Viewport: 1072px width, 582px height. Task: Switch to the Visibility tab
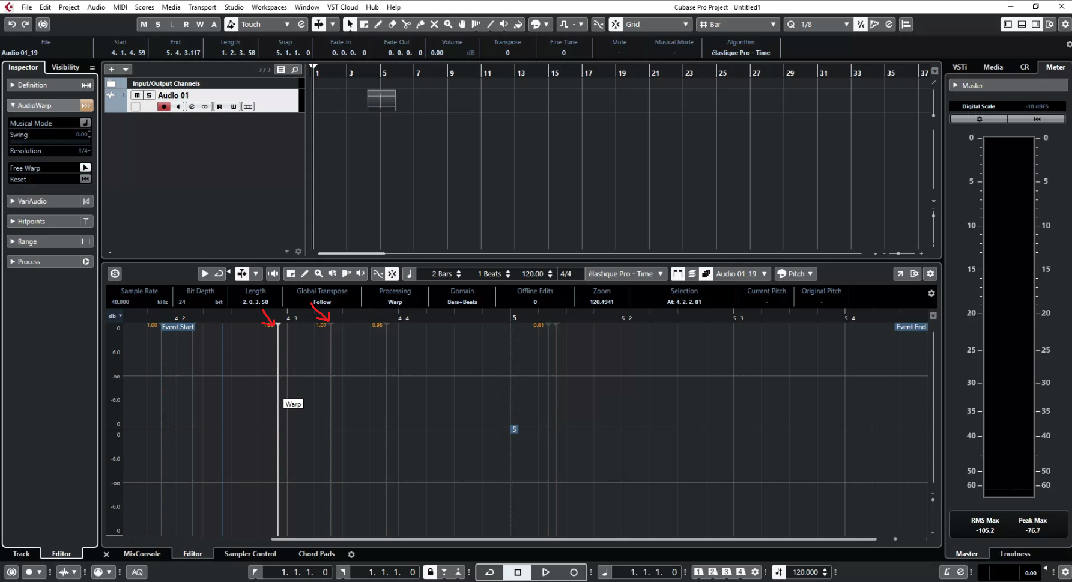[65, 67]
